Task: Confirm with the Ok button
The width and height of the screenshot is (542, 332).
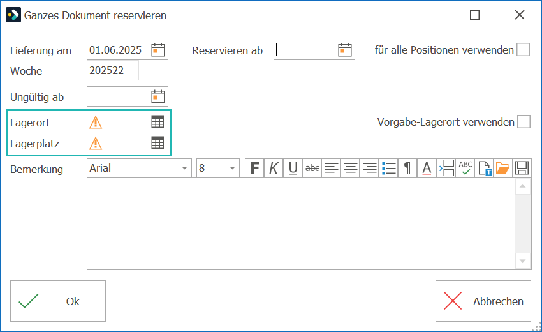Action: (58, 301)
